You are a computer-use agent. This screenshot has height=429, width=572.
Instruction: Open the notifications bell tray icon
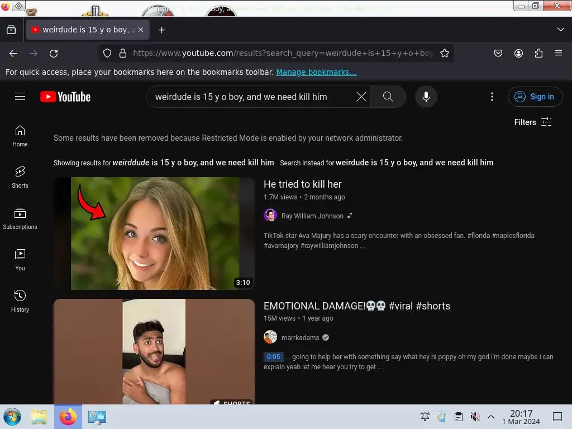(x=425, y=417)
